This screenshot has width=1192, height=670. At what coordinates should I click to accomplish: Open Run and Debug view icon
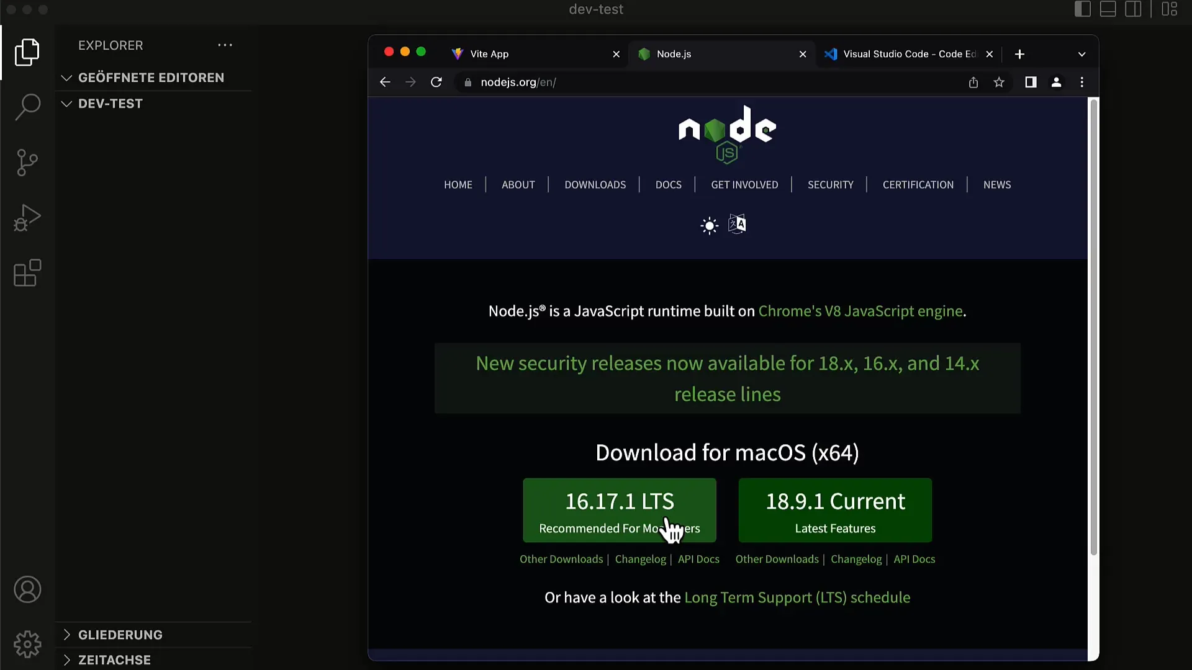pyautogui.click(x=27, y=218)
